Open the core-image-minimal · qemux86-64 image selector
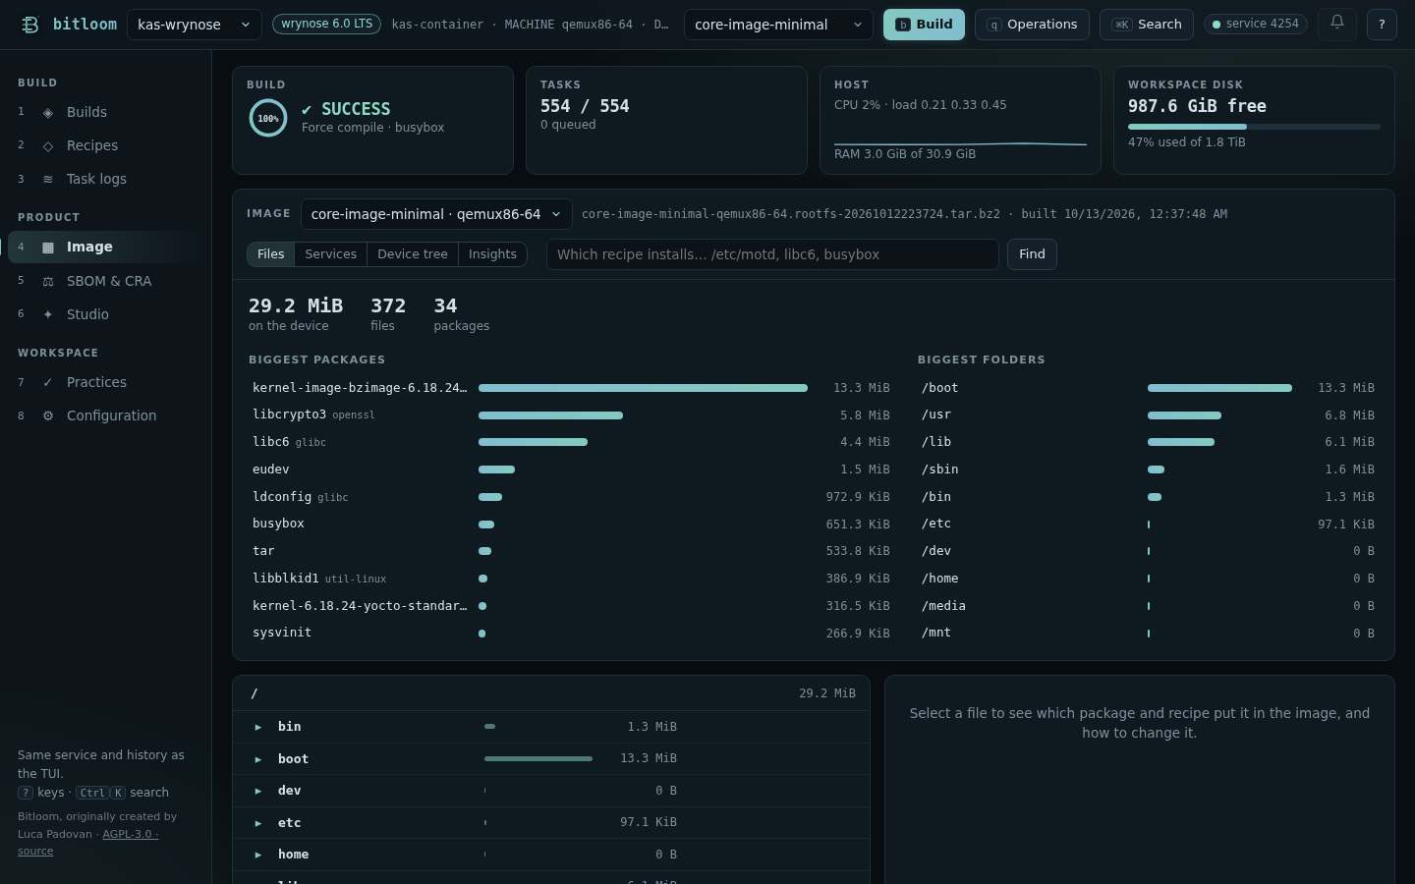The height and width of the screenshot is (884, 1415). pyautogui.click(x=436, y=214)
